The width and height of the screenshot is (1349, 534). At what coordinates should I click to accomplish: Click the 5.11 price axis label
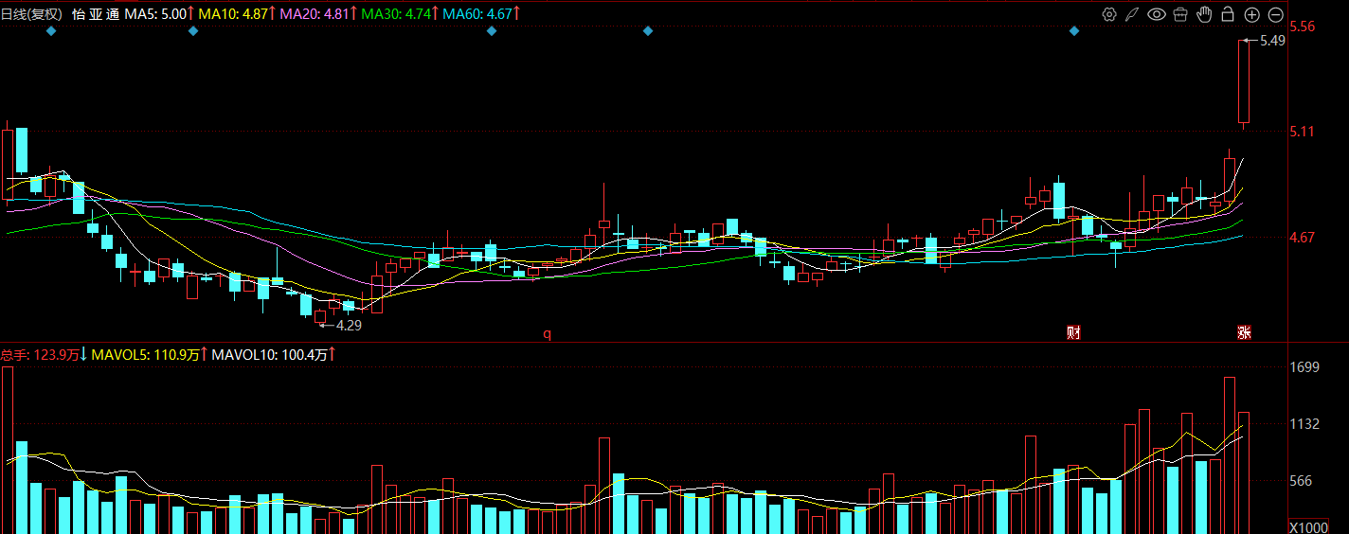click(x=1303, y=132)
